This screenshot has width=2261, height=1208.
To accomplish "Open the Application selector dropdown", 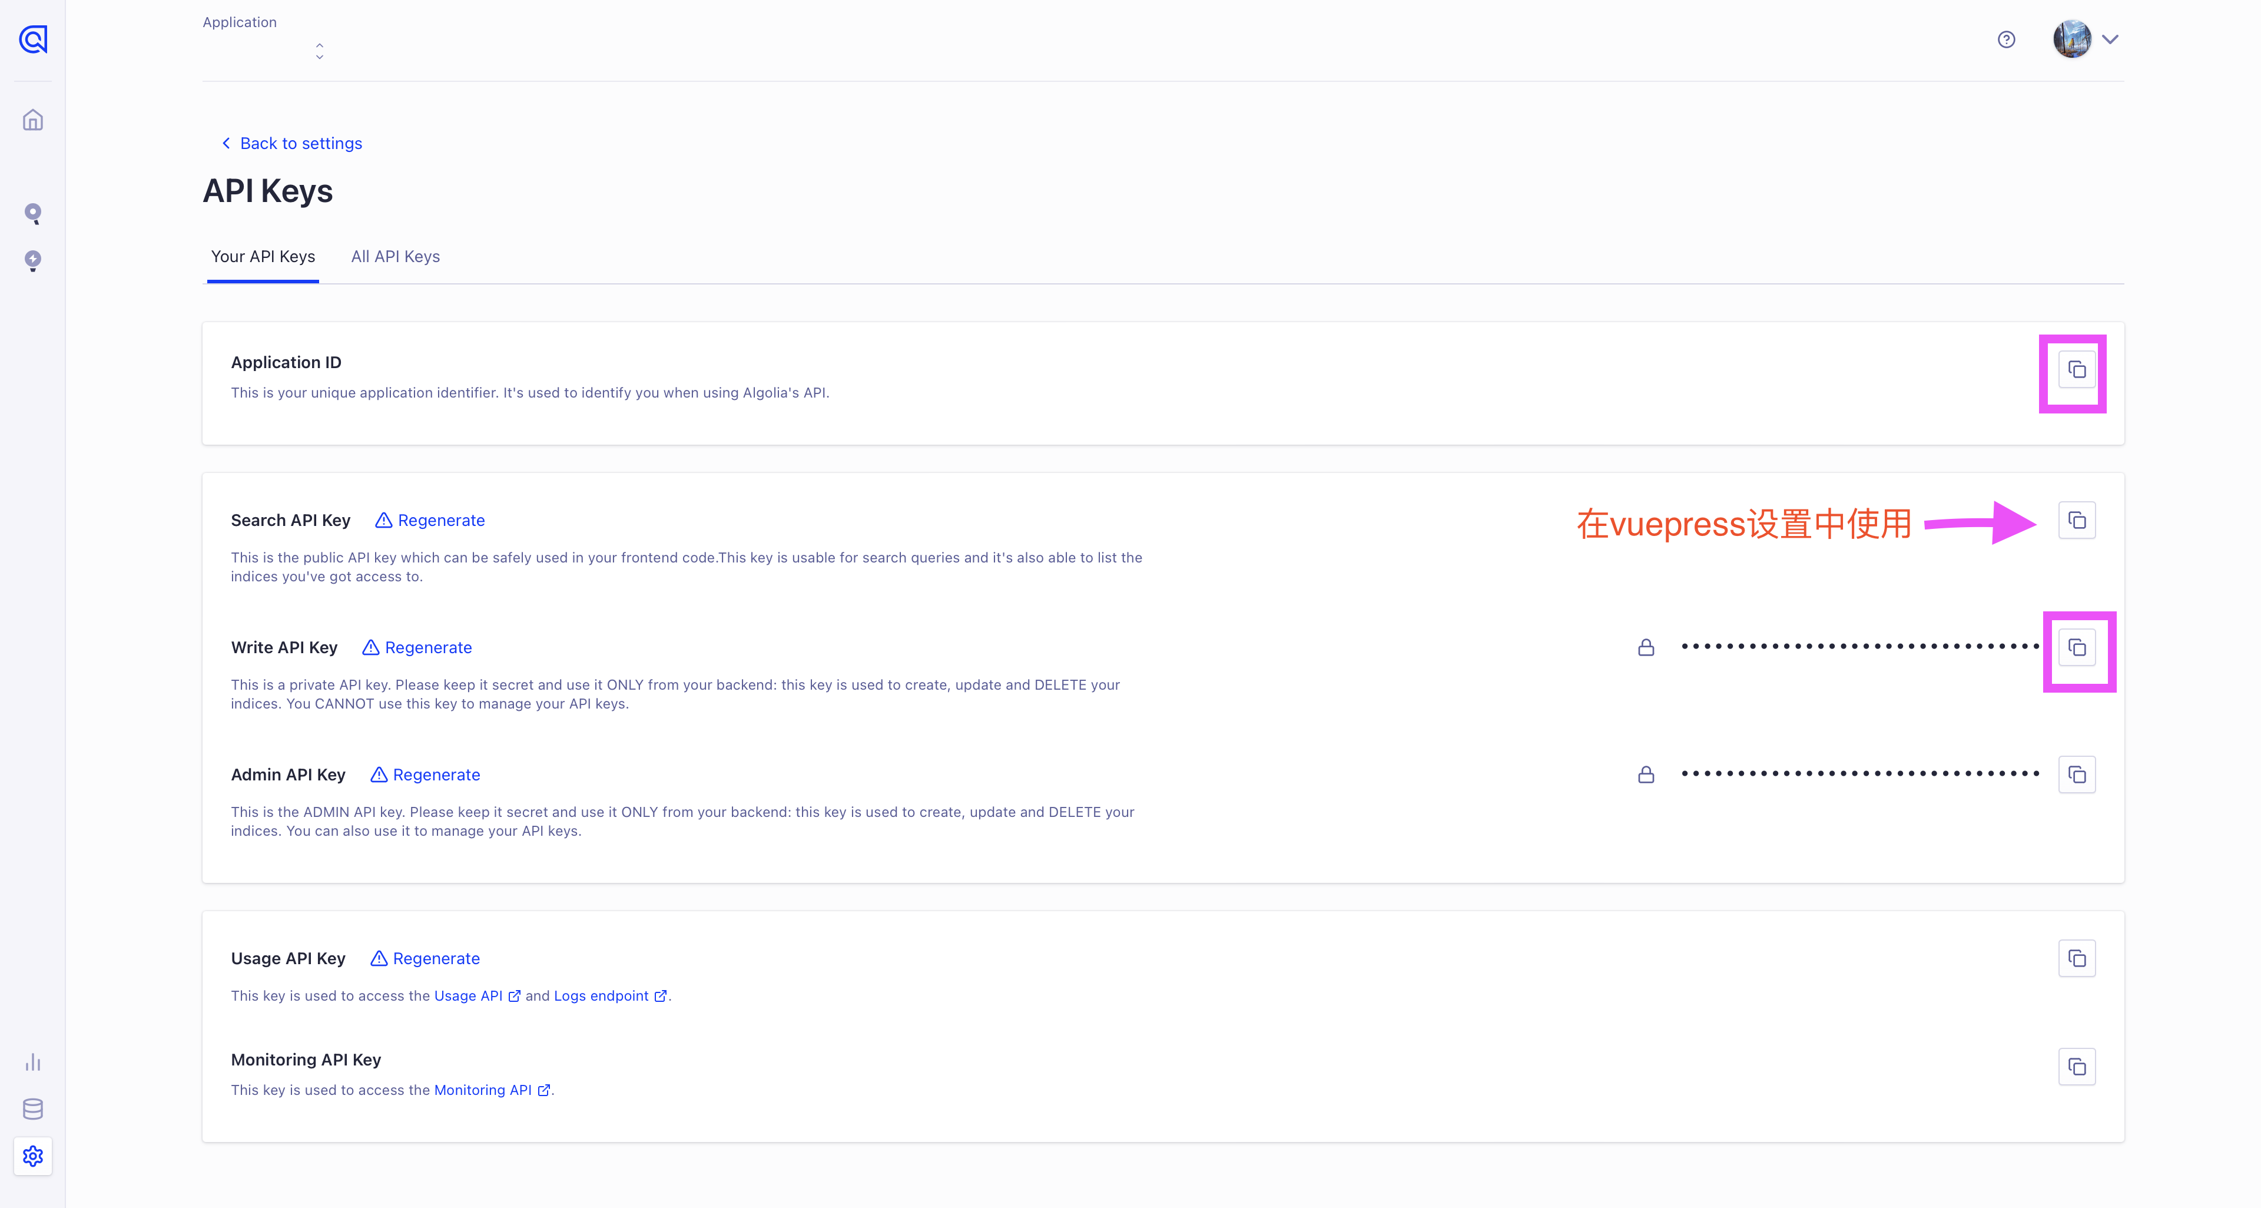I will [320, 50].
